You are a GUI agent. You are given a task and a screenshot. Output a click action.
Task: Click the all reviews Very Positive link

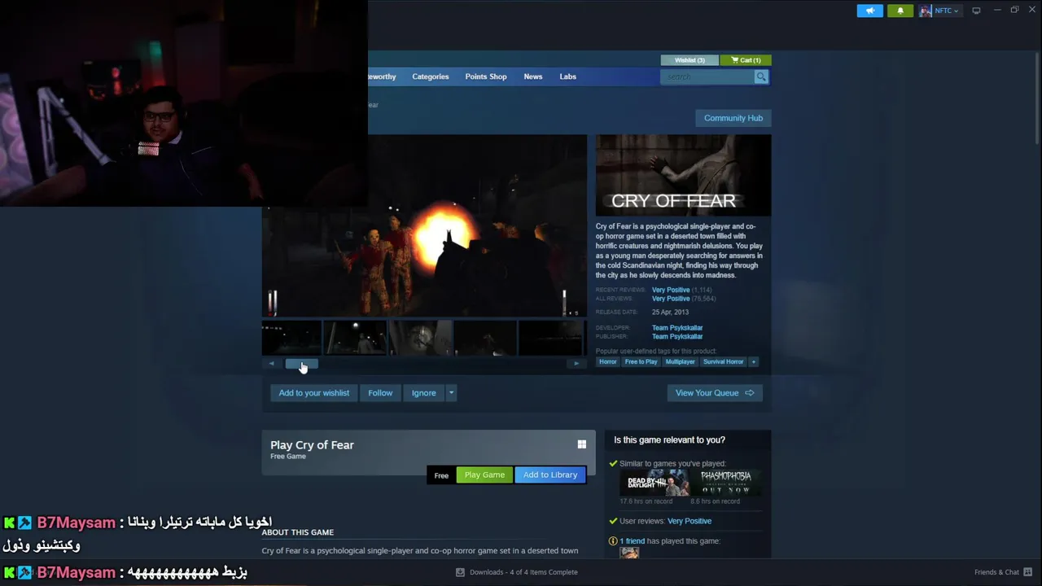click(671, 299)
